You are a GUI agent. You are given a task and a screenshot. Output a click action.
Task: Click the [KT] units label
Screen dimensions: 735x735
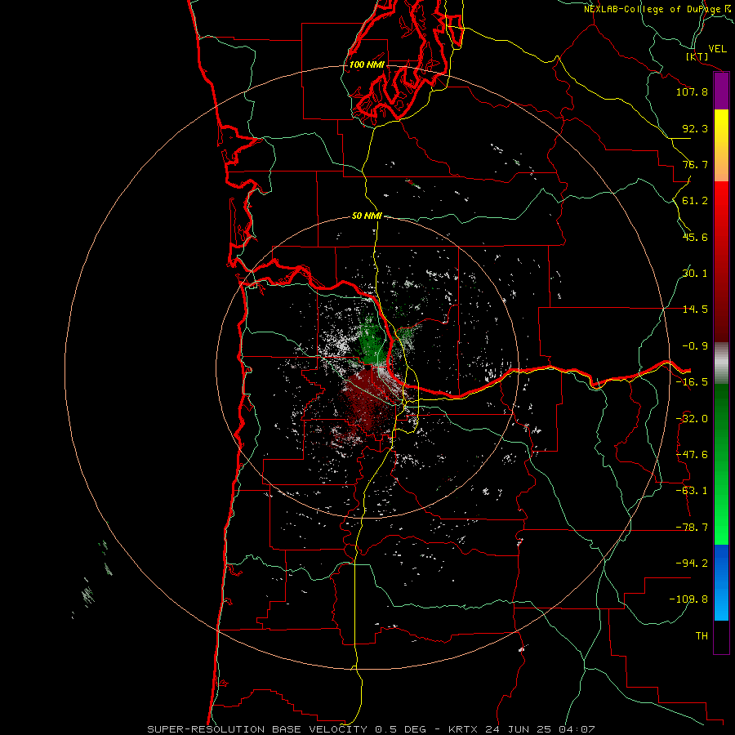pos(697,57)
